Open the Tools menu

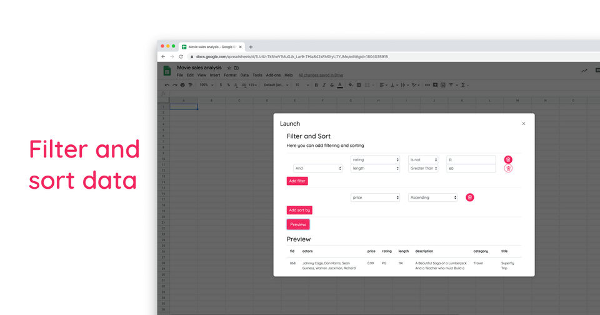tap(257, 76)
